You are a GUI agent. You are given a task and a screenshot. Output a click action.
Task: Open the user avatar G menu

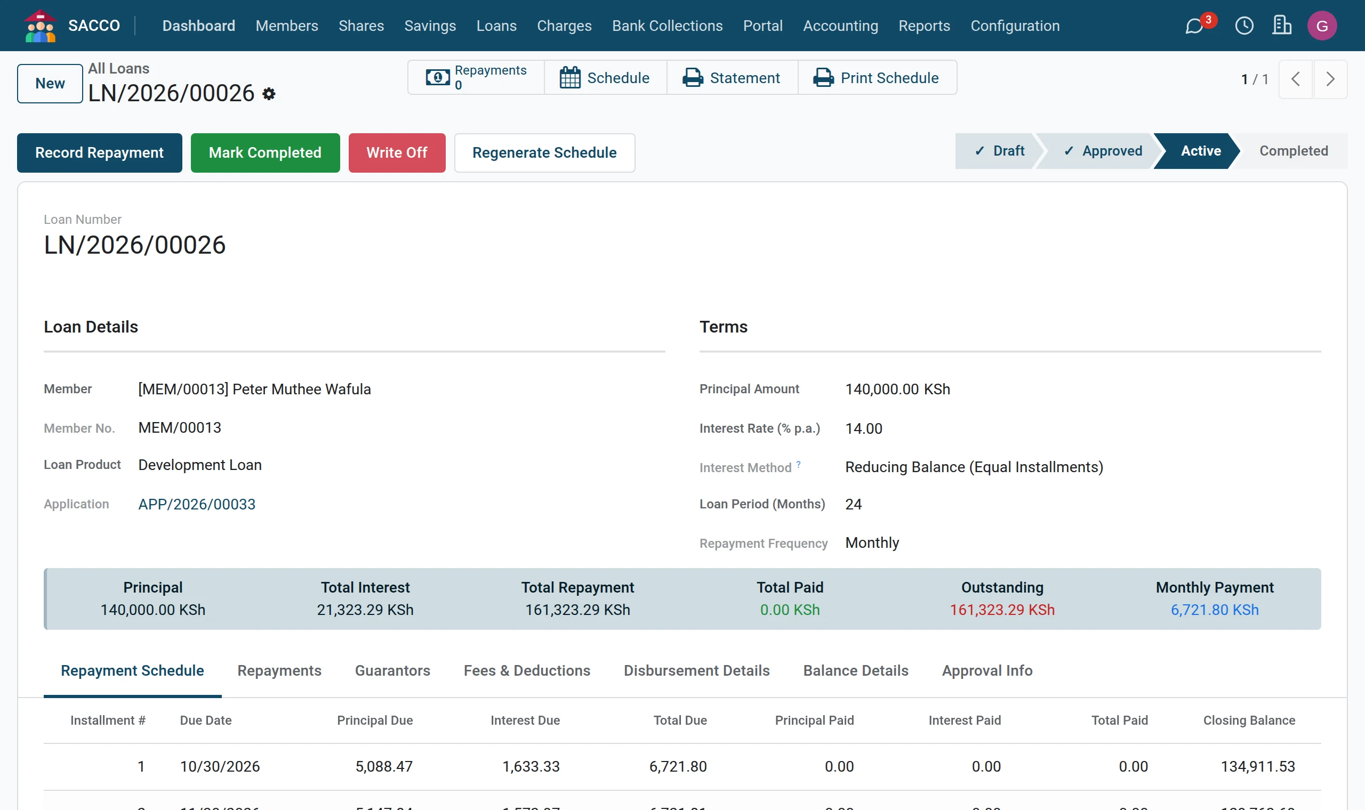point(1322,26)
